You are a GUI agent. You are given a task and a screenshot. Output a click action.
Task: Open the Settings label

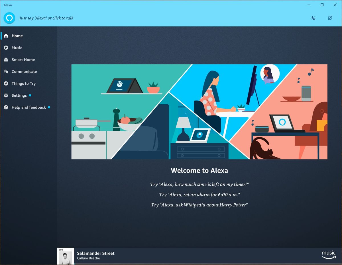pos(19,96)
